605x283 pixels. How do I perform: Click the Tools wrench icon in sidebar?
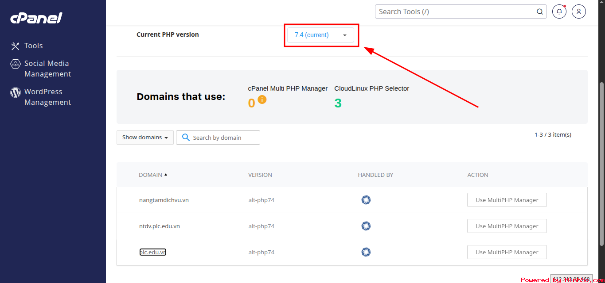tap(16, 46)
